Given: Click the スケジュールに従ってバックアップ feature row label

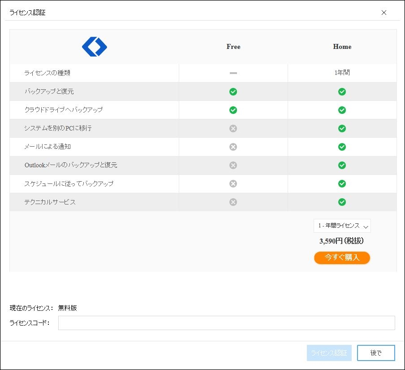Looking at the screenshot, I should (x=69, y=183).
